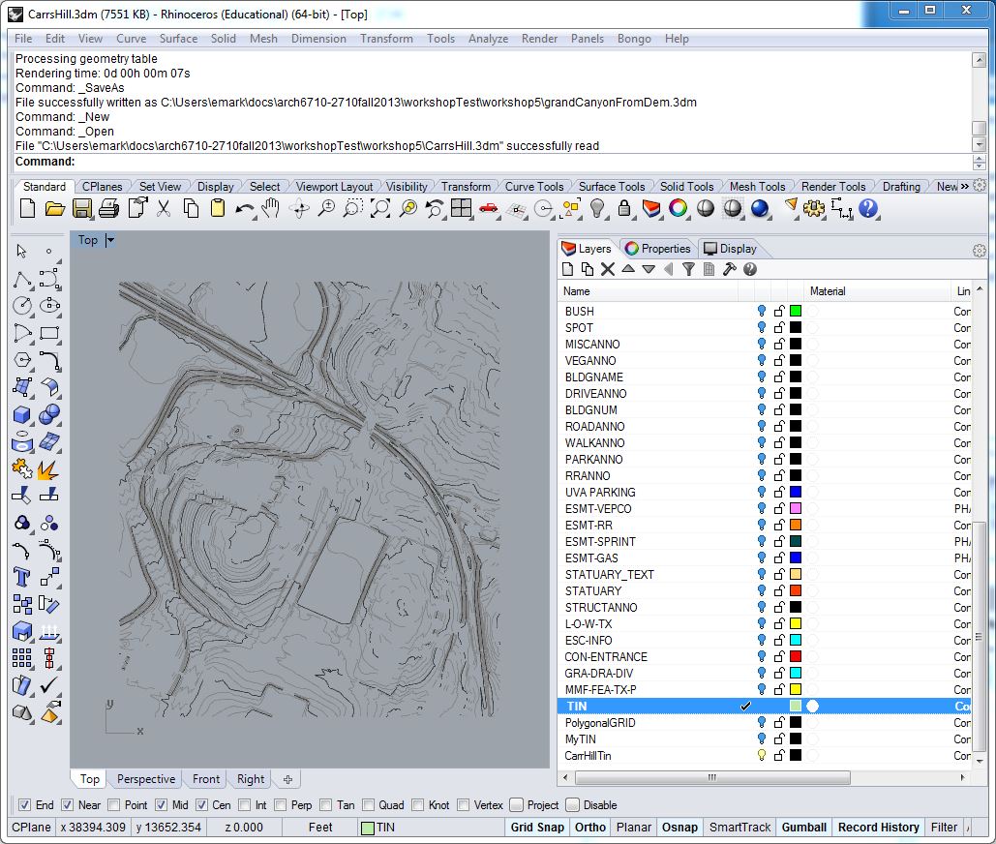Enable SmartTrack in status bar
This screenshot has height=844, width=996.
click(x=739, y=828)
